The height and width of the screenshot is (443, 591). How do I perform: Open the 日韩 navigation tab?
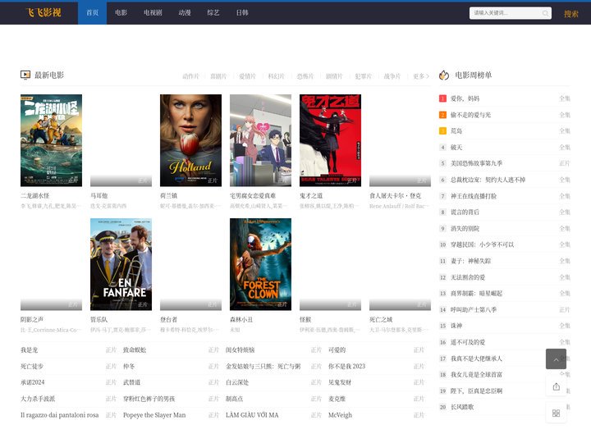pyautogui.click(x=242, y=13)
